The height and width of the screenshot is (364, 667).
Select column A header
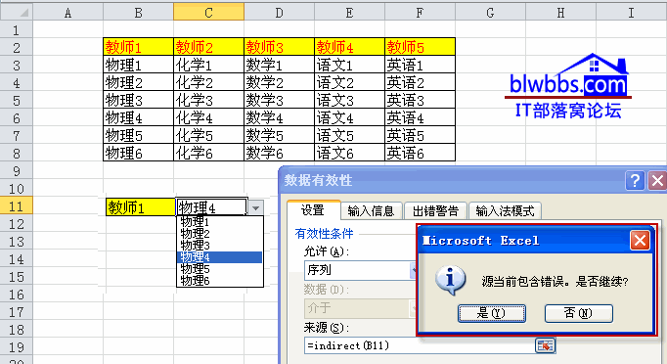[x=68, y=13]
